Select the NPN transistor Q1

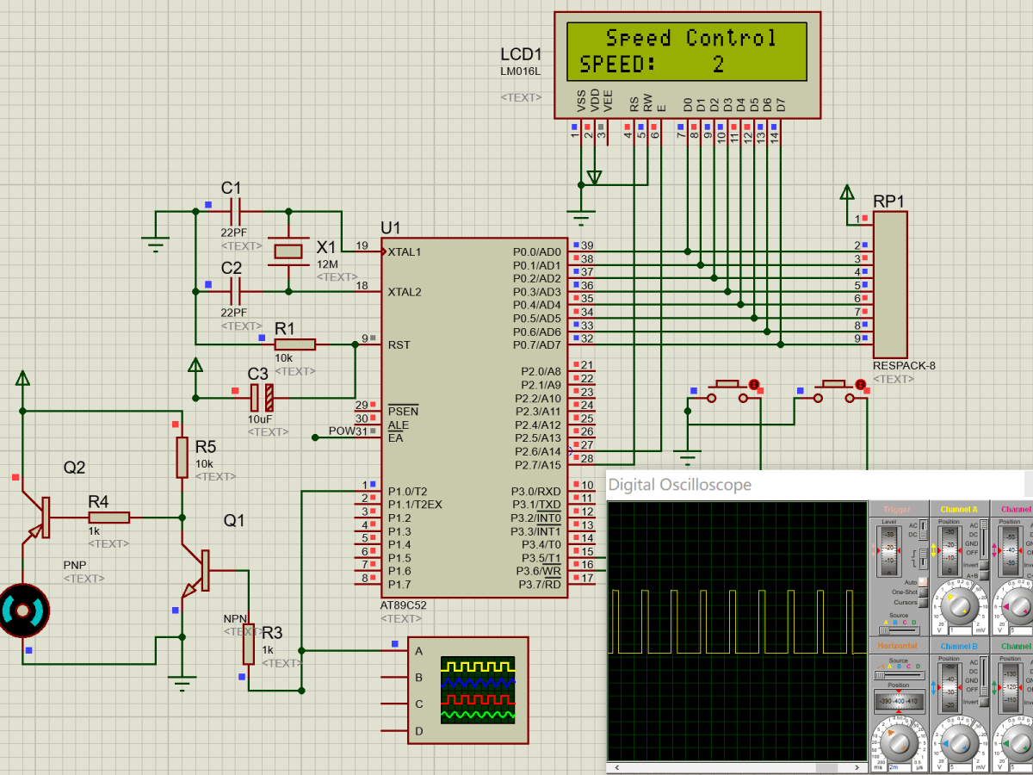196,573
